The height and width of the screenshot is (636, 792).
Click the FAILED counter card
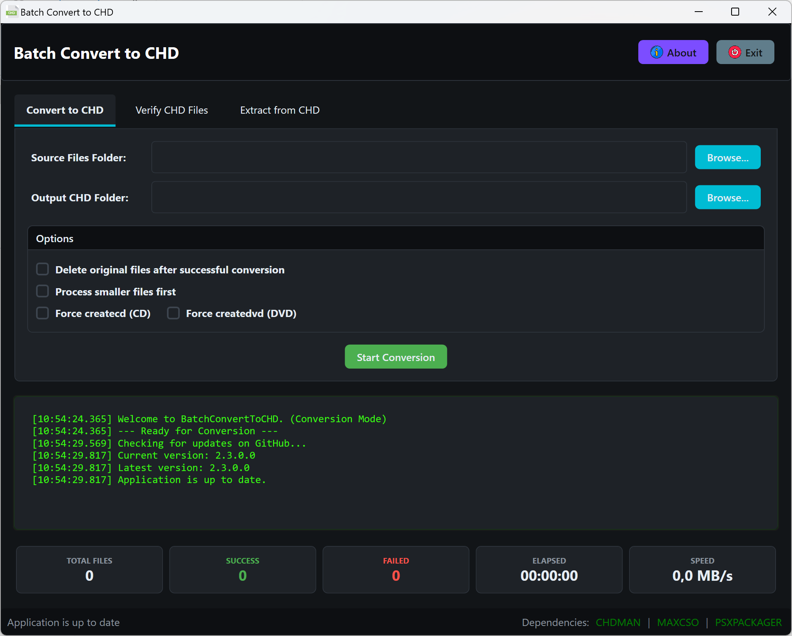396,570
